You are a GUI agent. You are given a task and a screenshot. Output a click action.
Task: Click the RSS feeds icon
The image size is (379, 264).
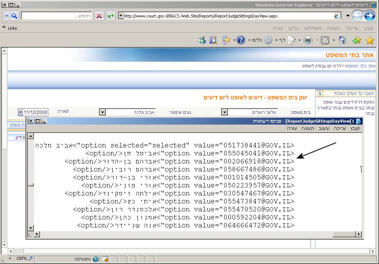pos(325,40)
